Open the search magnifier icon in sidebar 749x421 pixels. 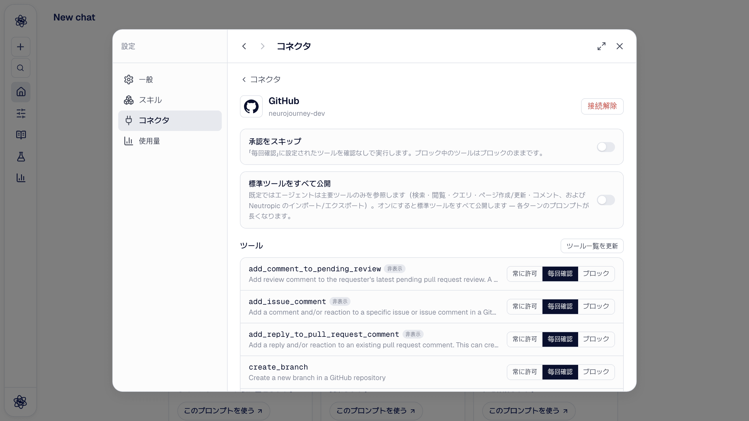tap(21, 68)
